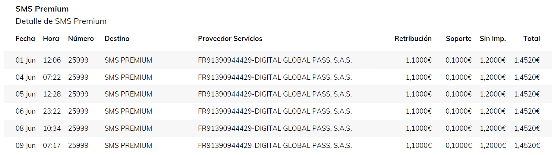Click the Número column header
The width and height of the screenshot is (557, 155).
tap(81, 38)
